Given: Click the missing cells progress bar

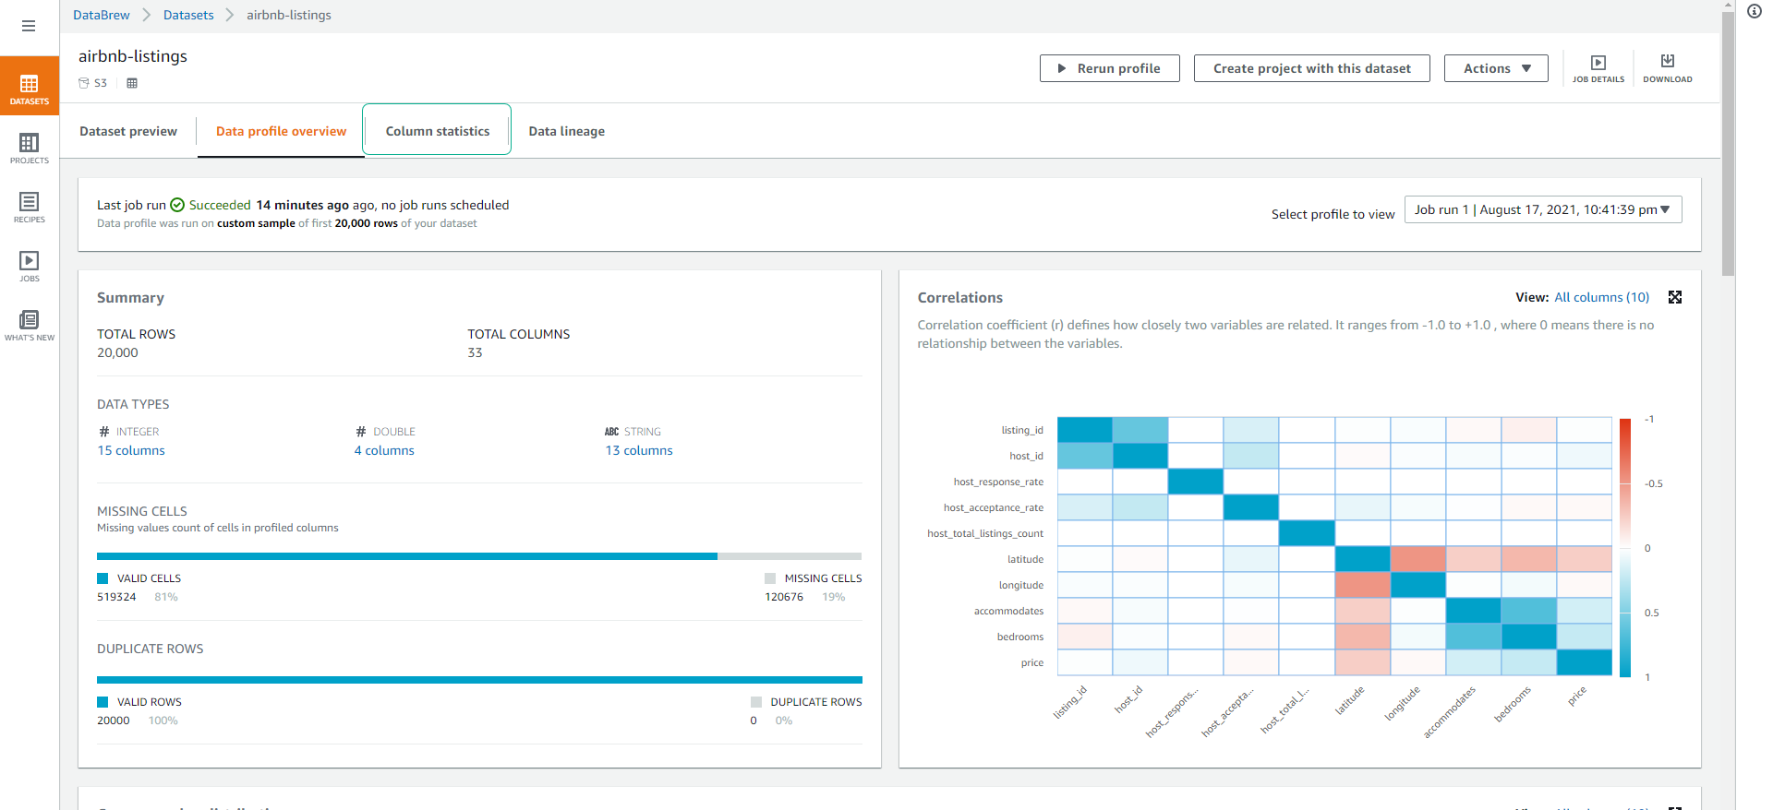Looking at the screenshot, I should [479, 556].
